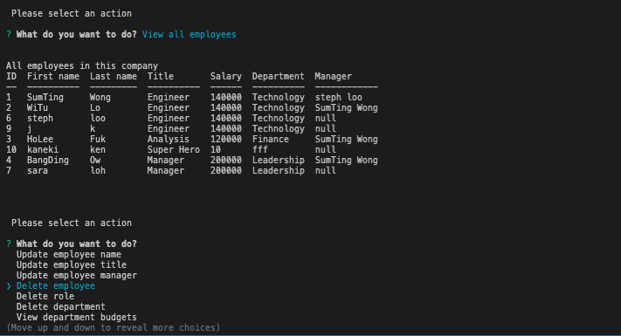The width and height of the screenshot is (621, 336).
Task: Click the 'Salary' column header
Action: click(x=225, y=77)
